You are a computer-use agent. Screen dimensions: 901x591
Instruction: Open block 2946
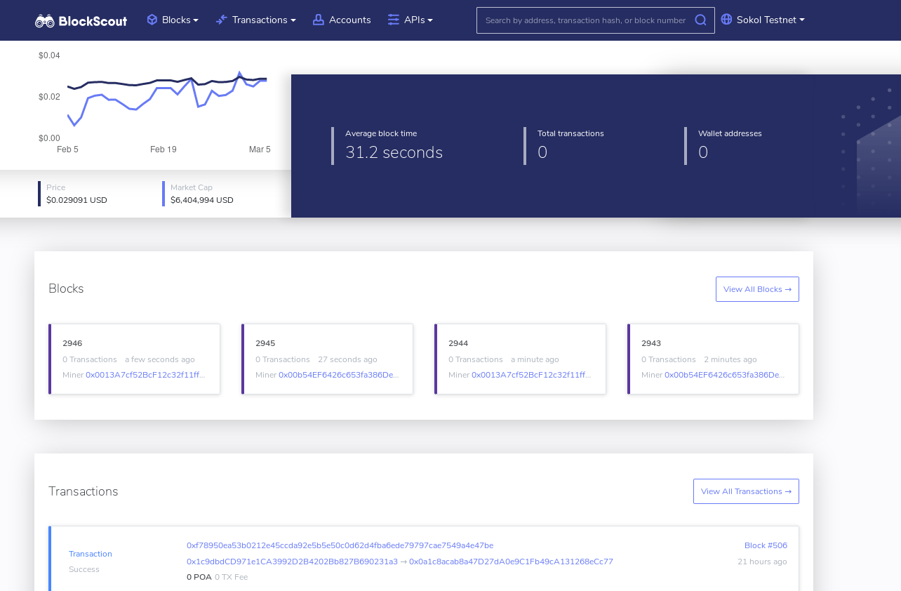[72, 343]
